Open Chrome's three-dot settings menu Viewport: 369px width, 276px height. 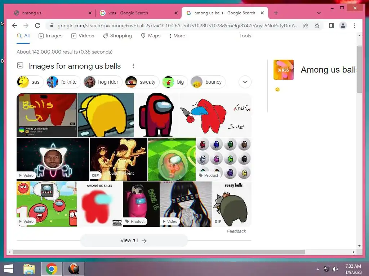point(355,26)
